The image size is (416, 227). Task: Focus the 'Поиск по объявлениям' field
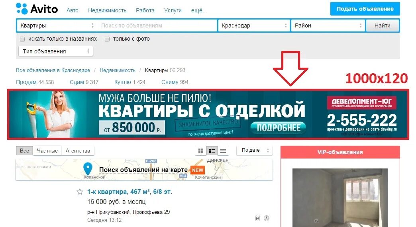point(157,25)
